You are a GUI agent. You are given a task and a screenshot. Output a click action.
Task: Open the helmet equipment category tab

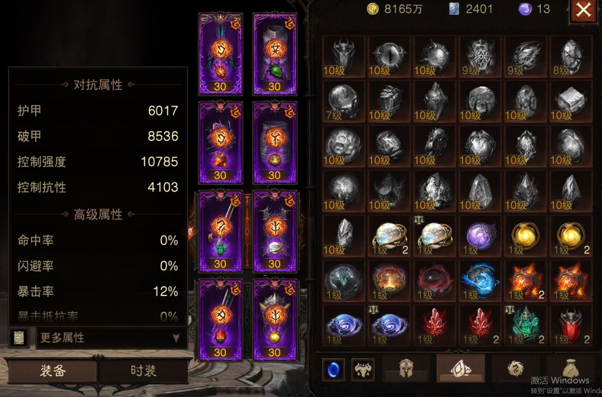point(406,369)
